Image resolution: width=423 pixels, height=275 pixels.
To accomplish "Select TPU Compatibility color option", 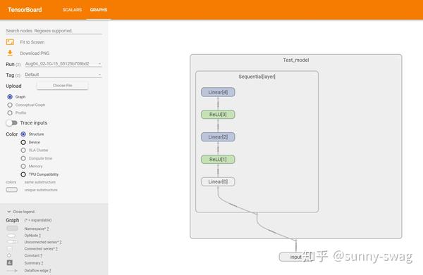I will click(23, 174).
